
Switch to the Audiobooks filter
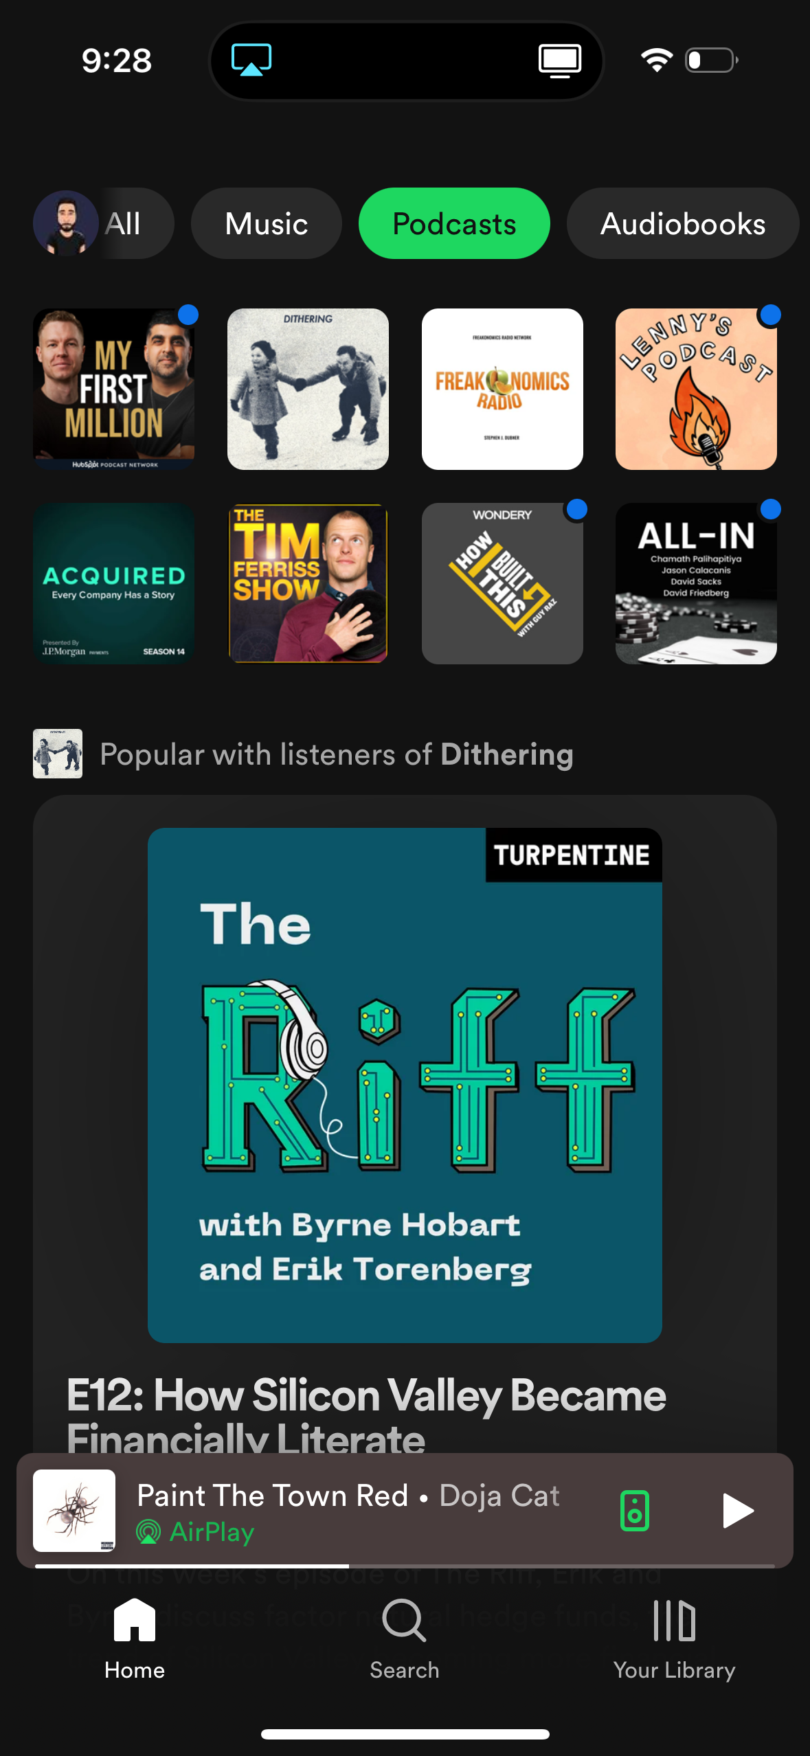tap(683, 223)
